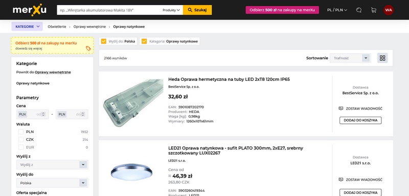Check the CZK currency checkbox

[x=21, y=140]
